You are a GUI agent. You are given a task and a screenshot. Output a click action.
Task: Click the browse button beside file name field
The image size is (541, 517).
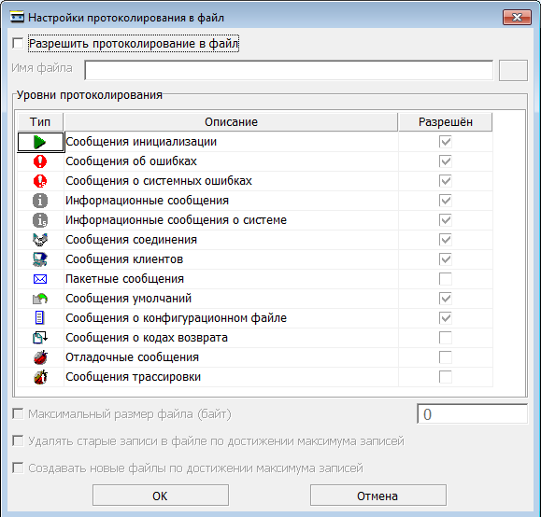coord(513,70)
